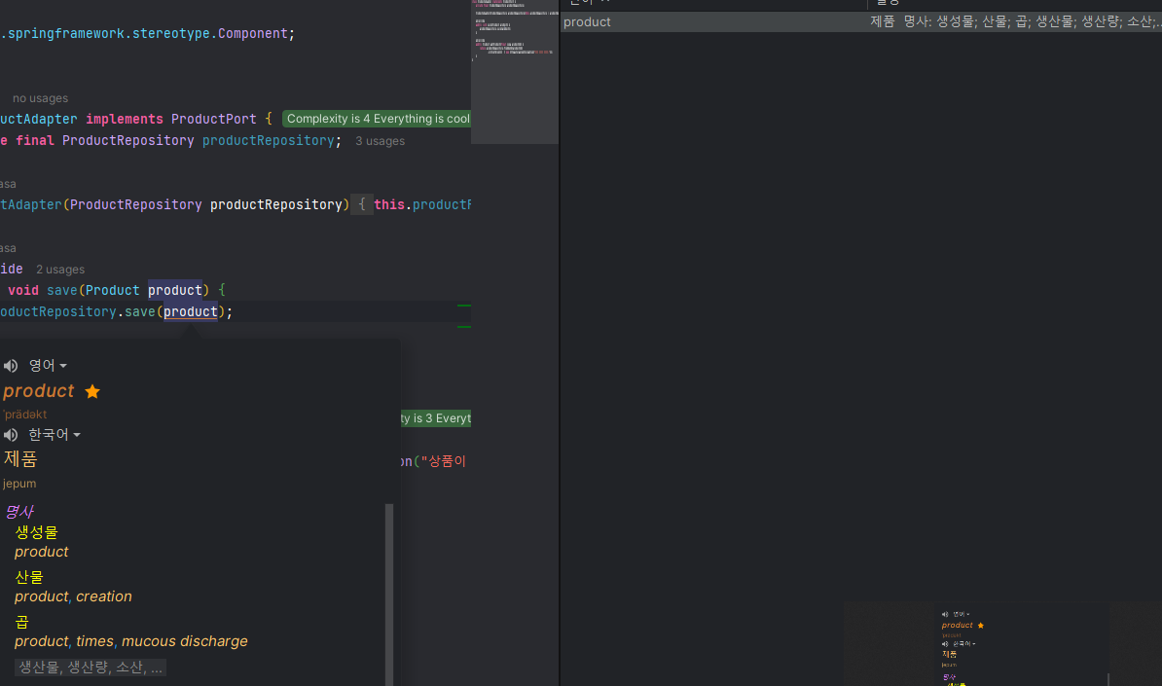Toggle the favorite star beside product
Screen dimensions: 1162x686
92,391
